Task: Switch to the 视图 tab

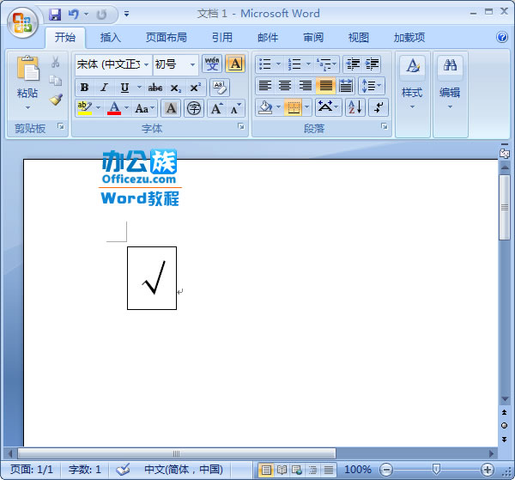Action: click(358, 38)
